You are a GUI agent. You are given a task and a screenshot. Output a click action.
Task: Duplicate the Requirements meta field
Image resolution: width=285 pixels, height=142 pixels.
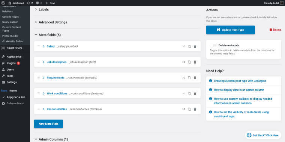tap(189, 78)
